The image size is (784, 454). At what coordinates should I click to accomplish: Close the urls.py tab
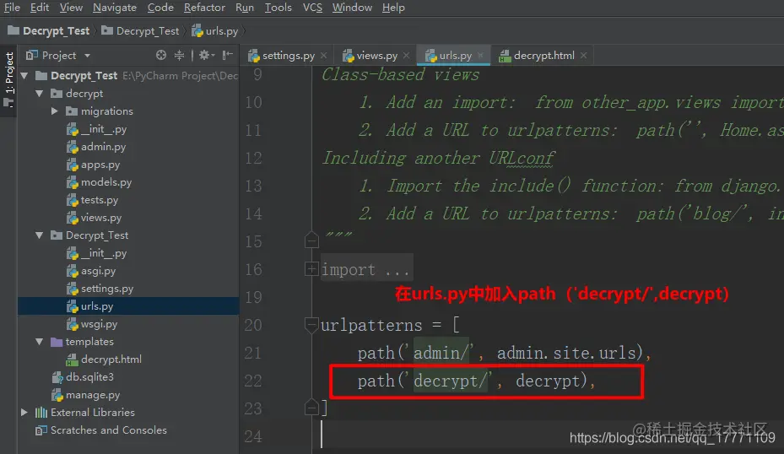(480, 56)
